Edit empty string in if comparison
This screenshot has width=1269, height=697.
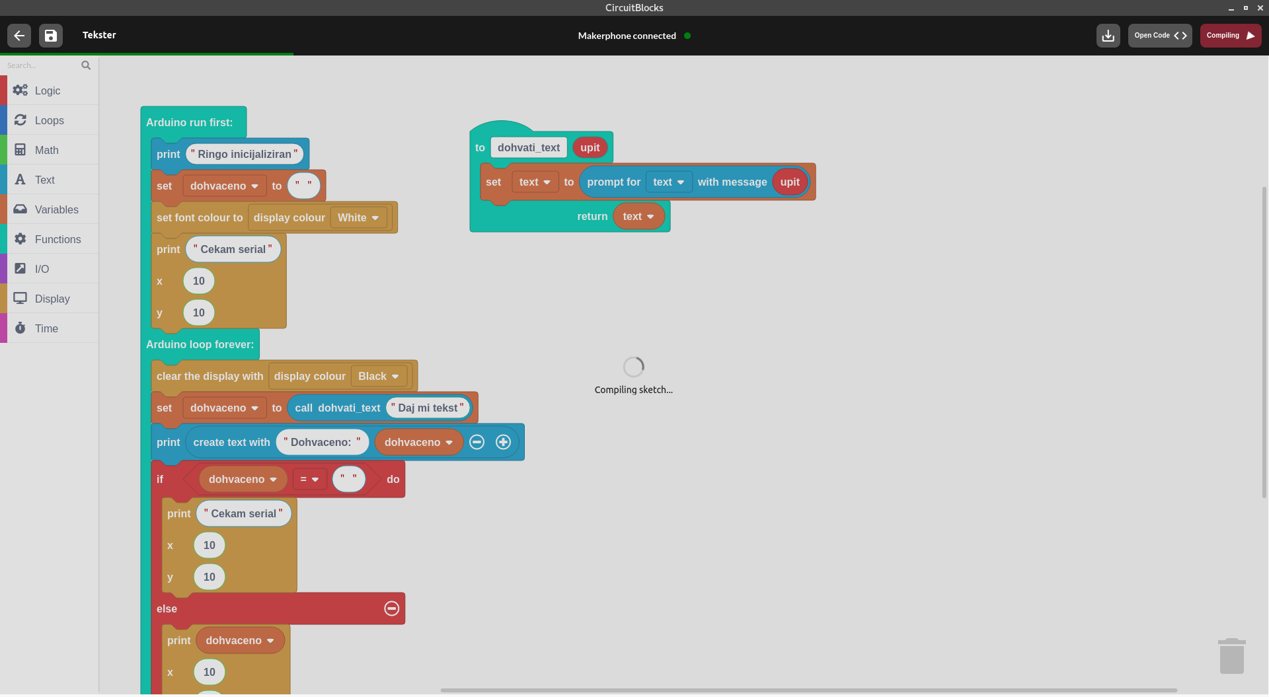coord(349,480)
